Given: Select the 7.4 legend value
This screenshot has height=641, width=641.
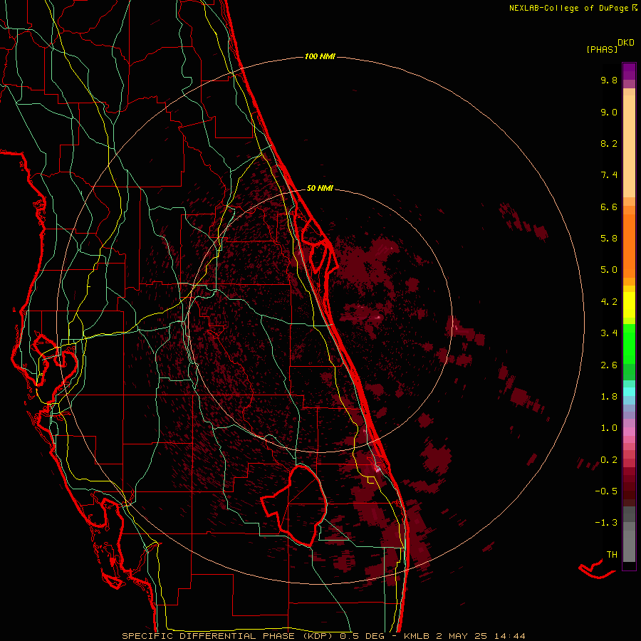Looking at the screenshot, I should tap(609, 175).
